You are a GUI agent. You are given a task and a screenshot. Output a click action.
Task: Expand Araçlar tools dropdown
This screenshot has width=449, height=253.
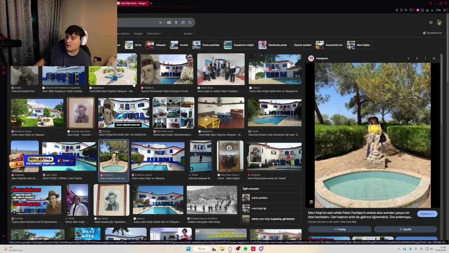click(189, 34)
